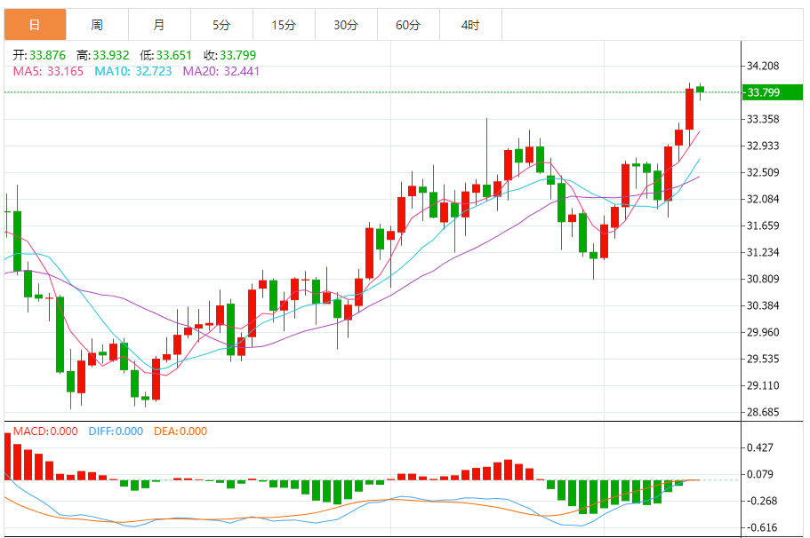Screen dimensions: 810x538
Task: Click the 28.685 price axis label
Action: (x=763, y=412)
